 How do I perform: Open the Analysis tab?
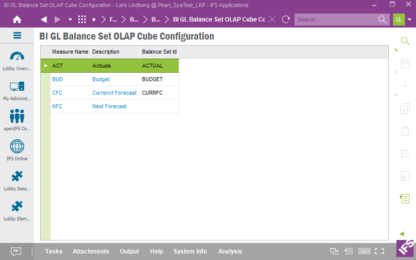pyautogui.click(x=230, y=251)
